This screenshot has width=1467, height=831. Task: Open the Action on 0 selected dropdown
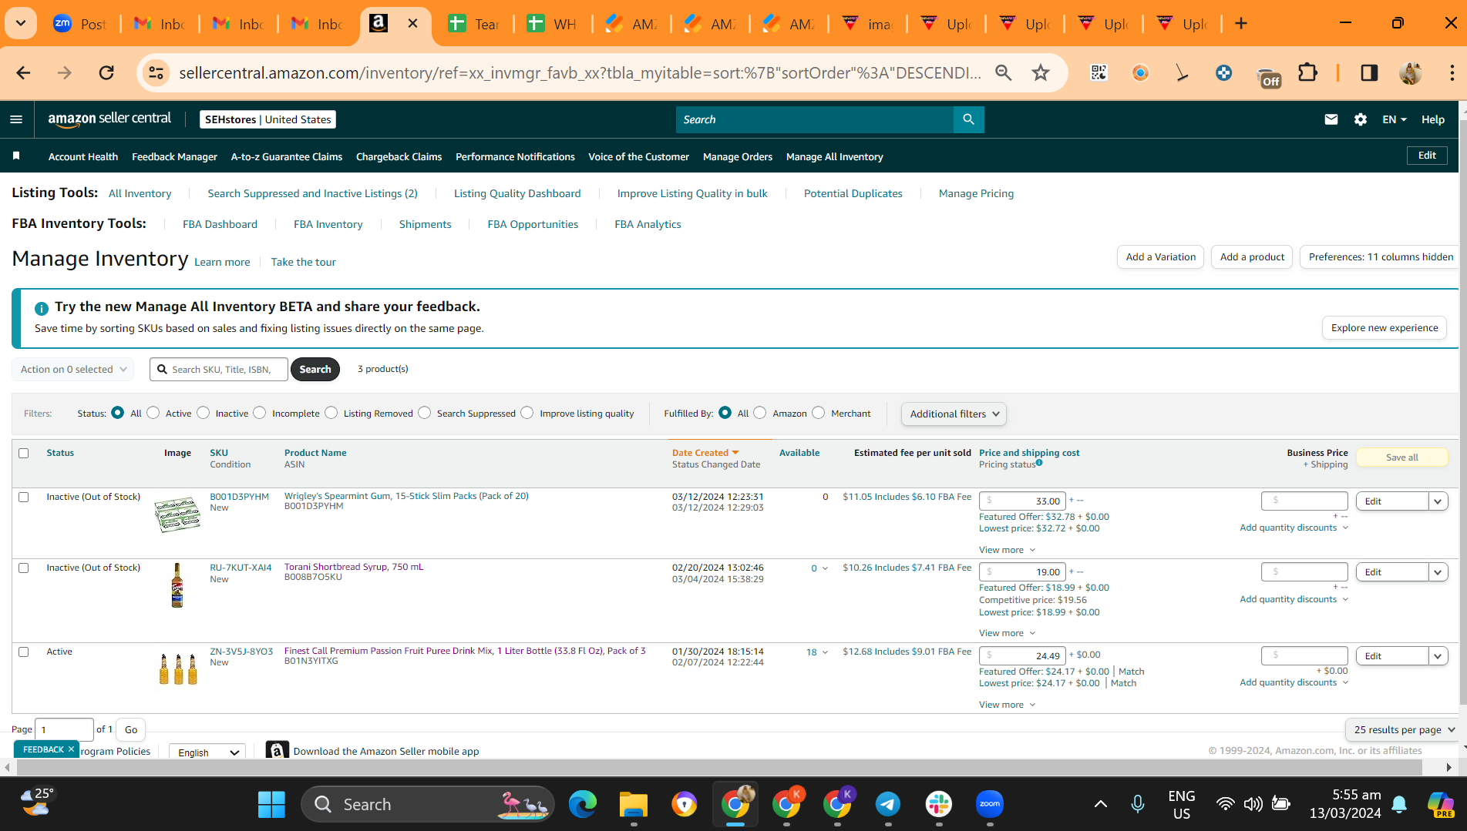pyautogui.click(x=72, y=370)
